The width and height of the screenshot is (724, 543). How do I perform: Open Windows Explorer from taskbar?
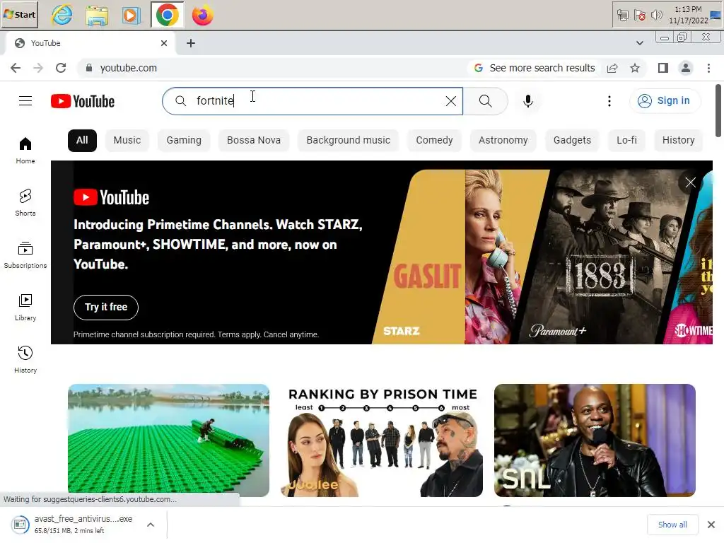[x=97, y=16]
